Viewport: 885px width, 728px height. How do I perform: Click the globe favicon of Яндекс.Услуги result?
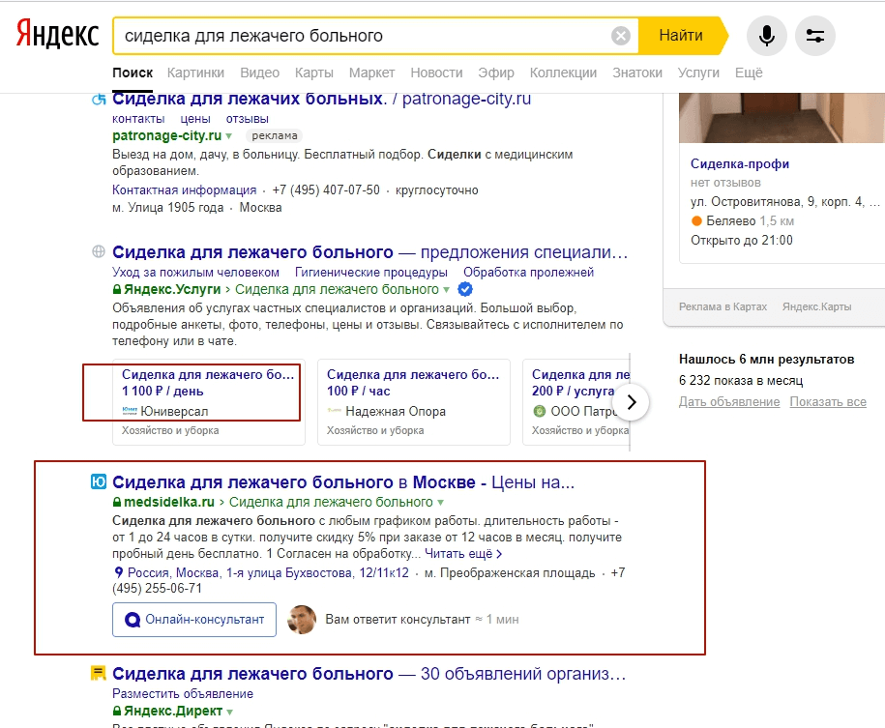coord(98,252)
